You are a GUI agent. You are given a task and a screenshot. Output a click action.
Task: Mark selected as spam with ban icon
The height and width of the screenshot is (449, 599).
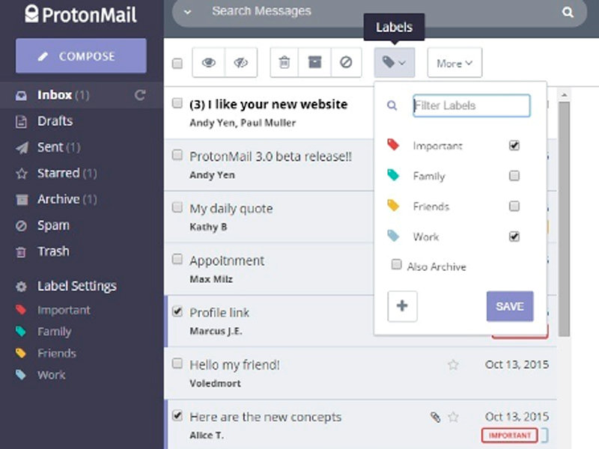point(346,62)
